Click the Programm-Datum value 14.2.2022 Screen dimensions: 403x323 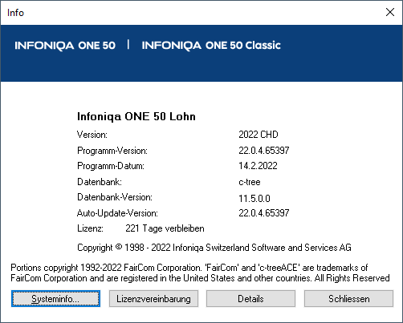pos(258,166)
